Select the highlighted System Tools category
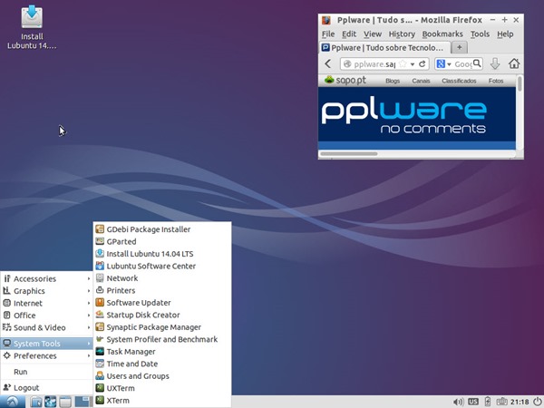This screenshot has height=408, width=544. tap(47, 344)
